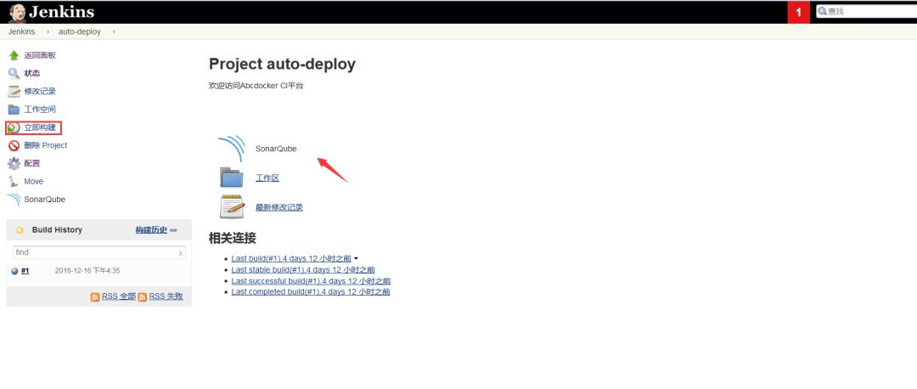Select 删除 Project in the sidebar
This screenshot has height=389, width=917.
click(46, 145)
